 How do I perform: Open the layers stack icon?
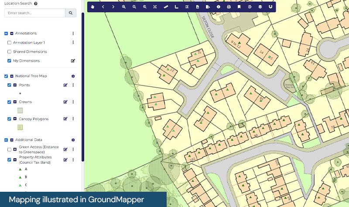[x=260, y=7]
